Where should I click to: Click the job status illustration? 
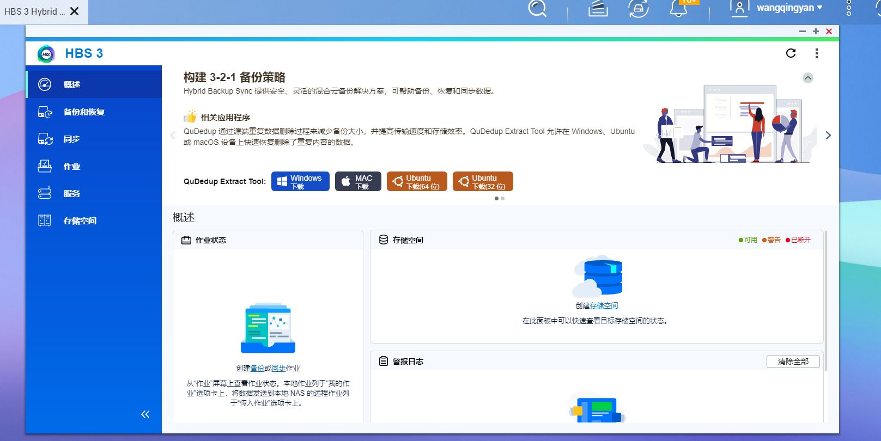268,328
